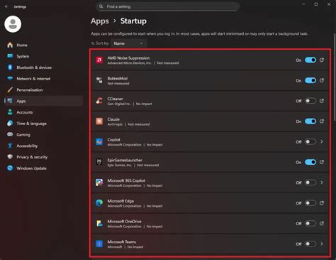Click the BakkesMod app icon
The height and width of the screenshot is (260, 336).
[99, 80]
